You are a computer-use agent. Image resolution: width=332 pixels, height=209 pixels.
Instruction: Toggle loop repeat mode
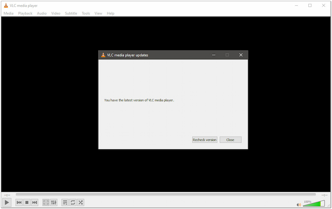point(73,202)
